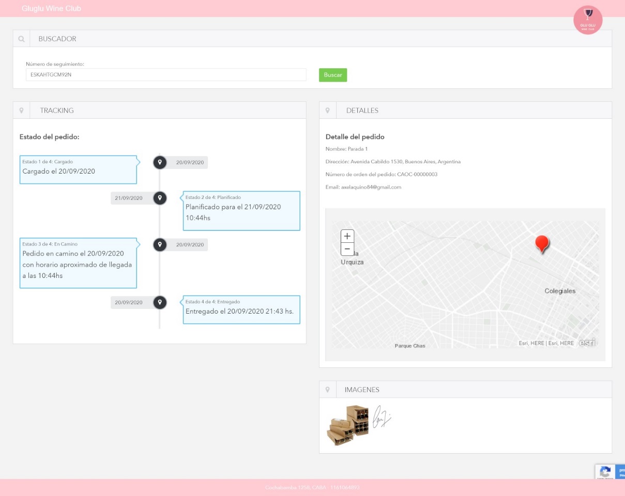Viewport: 625px width, 496px height.
Task: Click the En Camino timeline marker
Action: point(160,244)
